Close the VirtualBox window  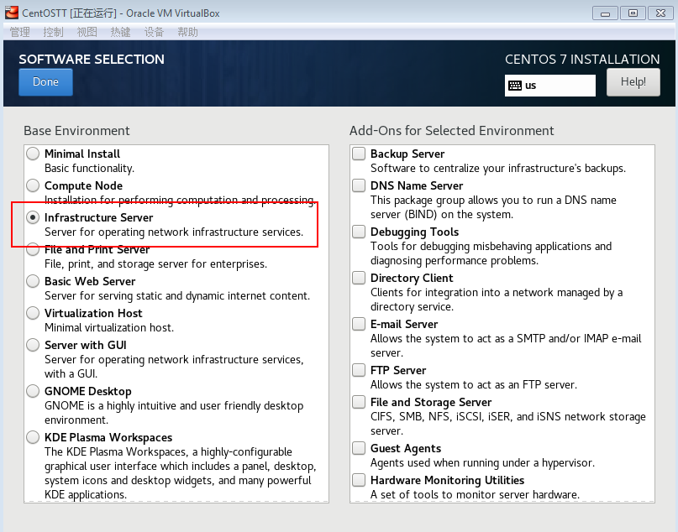(x=660, y=13)
